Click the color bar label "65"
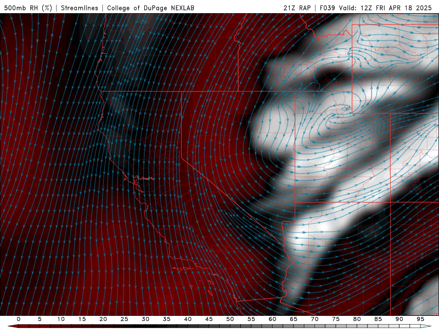 pos(293,319)
